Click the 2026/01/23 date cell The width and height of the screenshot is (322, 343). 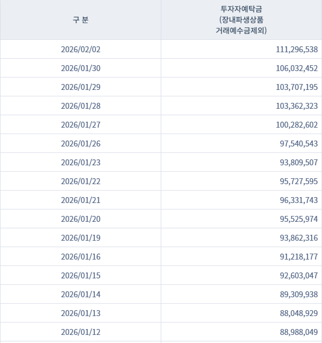click(x=80, y=162)
